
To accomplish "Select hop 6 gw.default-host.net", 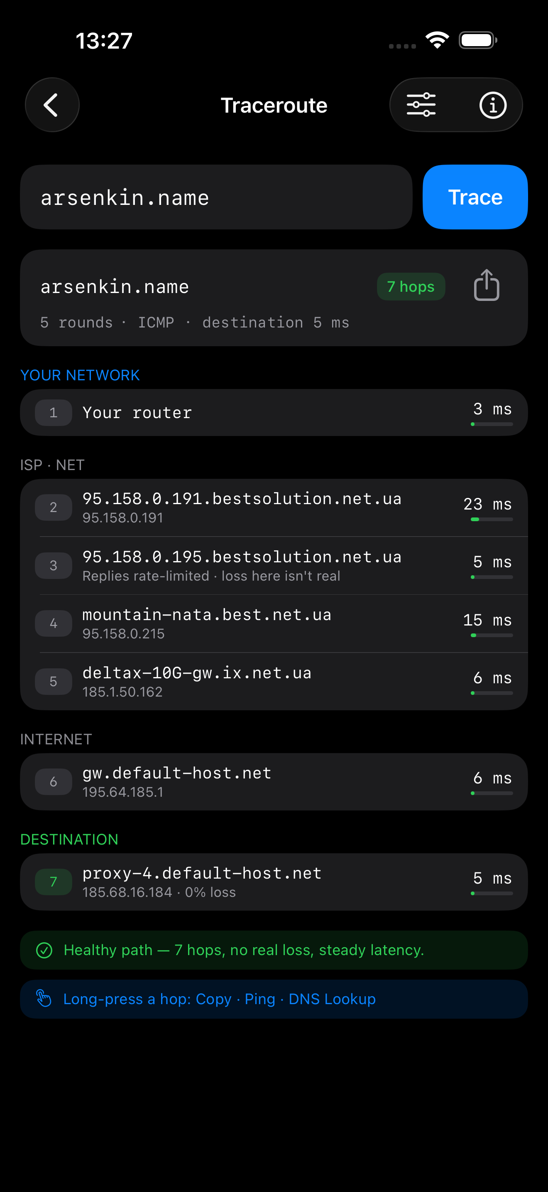I will [274, 782].
